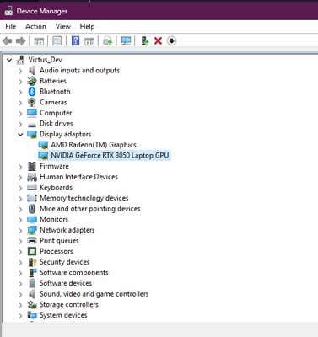Expand the Keyboards category chevron
This screenshot has height=337, width=318.
tap(20, 188)
